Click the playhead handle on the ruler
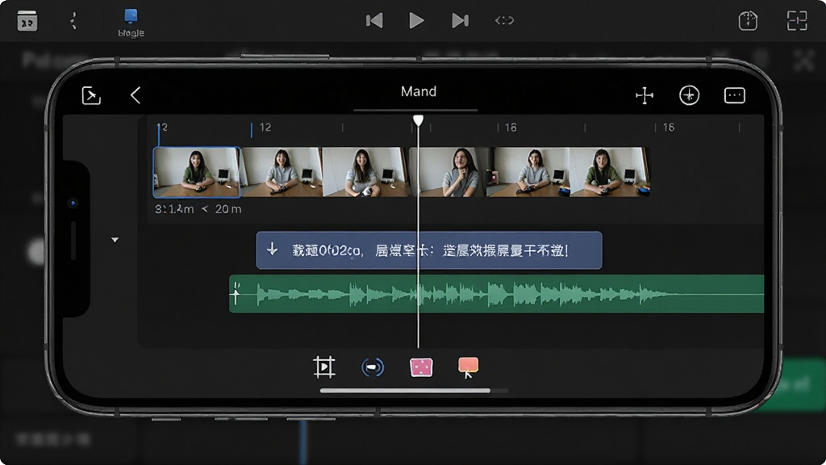 (419, 121)
